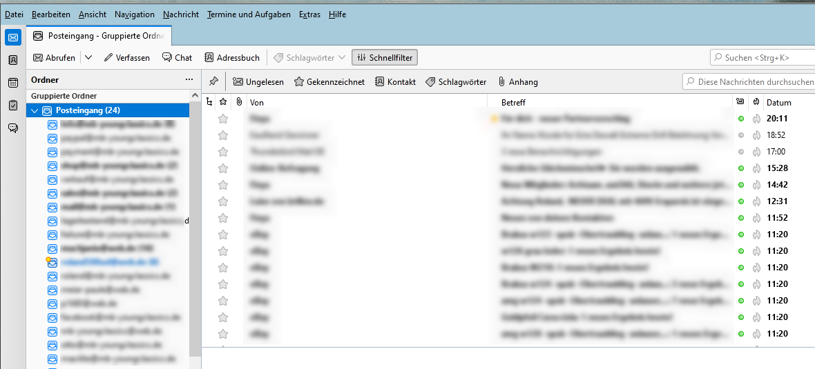Screen dimensions: 815x369
Task: Open the Tasks sidebar icon
Action: click(x=13, y=106)
